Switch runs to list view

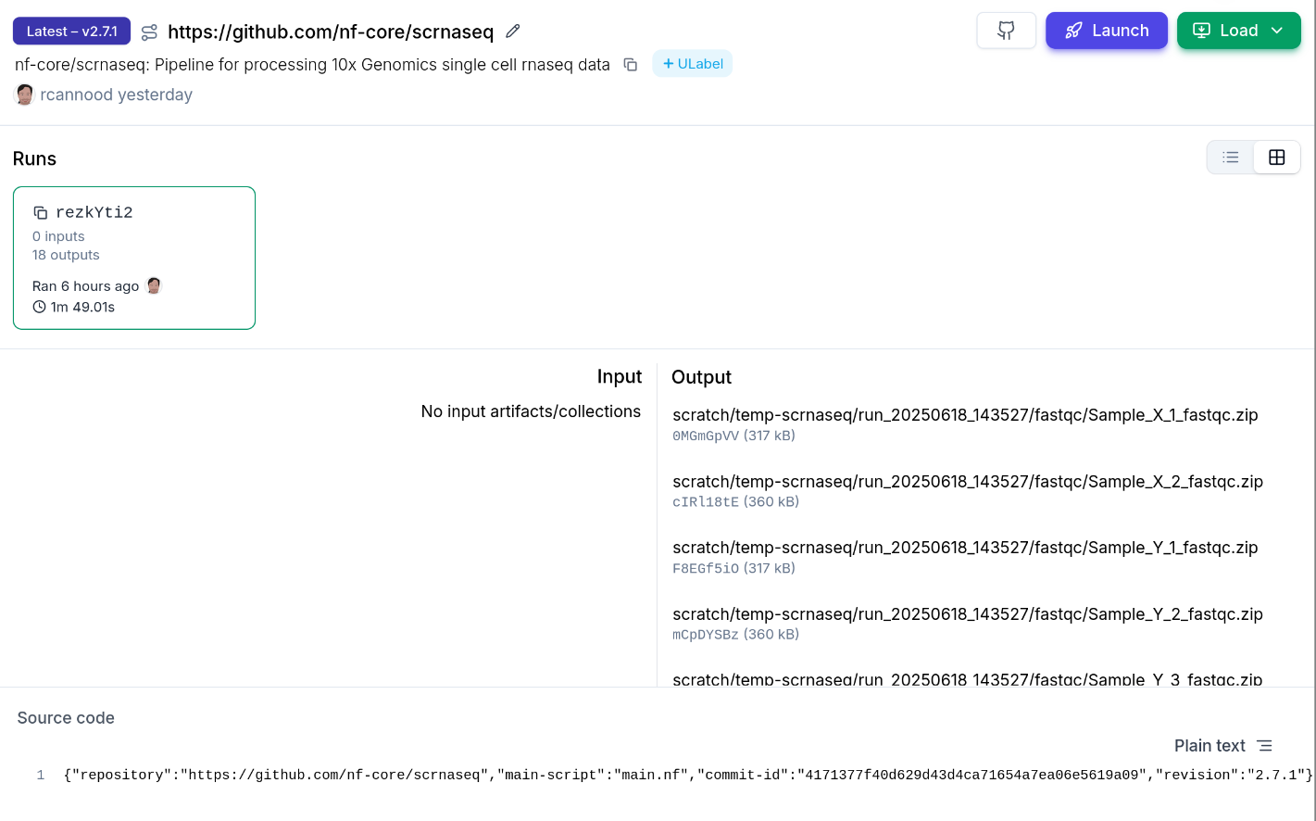(1230, 158)
